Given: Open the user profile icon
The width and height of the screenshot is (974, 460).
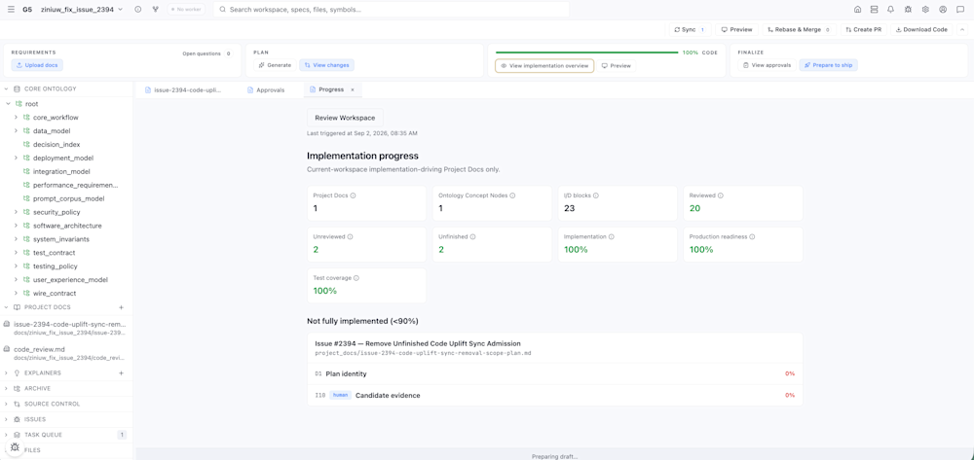Looking at the screenshot, I should [943, 10].
